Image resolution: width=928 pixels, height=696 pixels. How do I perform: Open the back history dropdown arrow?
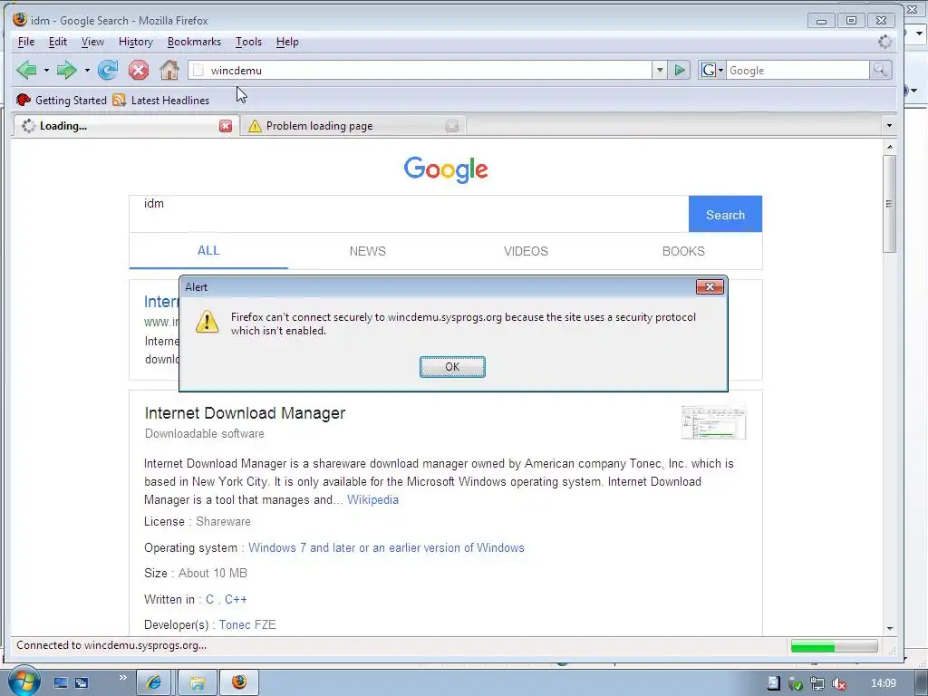click(x=46, y=71)
